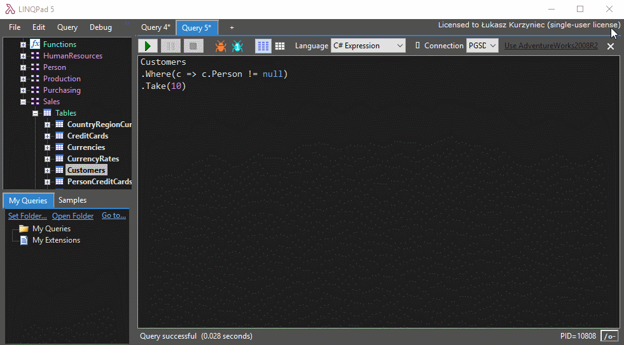The width and height of the screenshot is (624, 345).
Task: Click the My Extensions document icon
Action: (x=24, y=240)
